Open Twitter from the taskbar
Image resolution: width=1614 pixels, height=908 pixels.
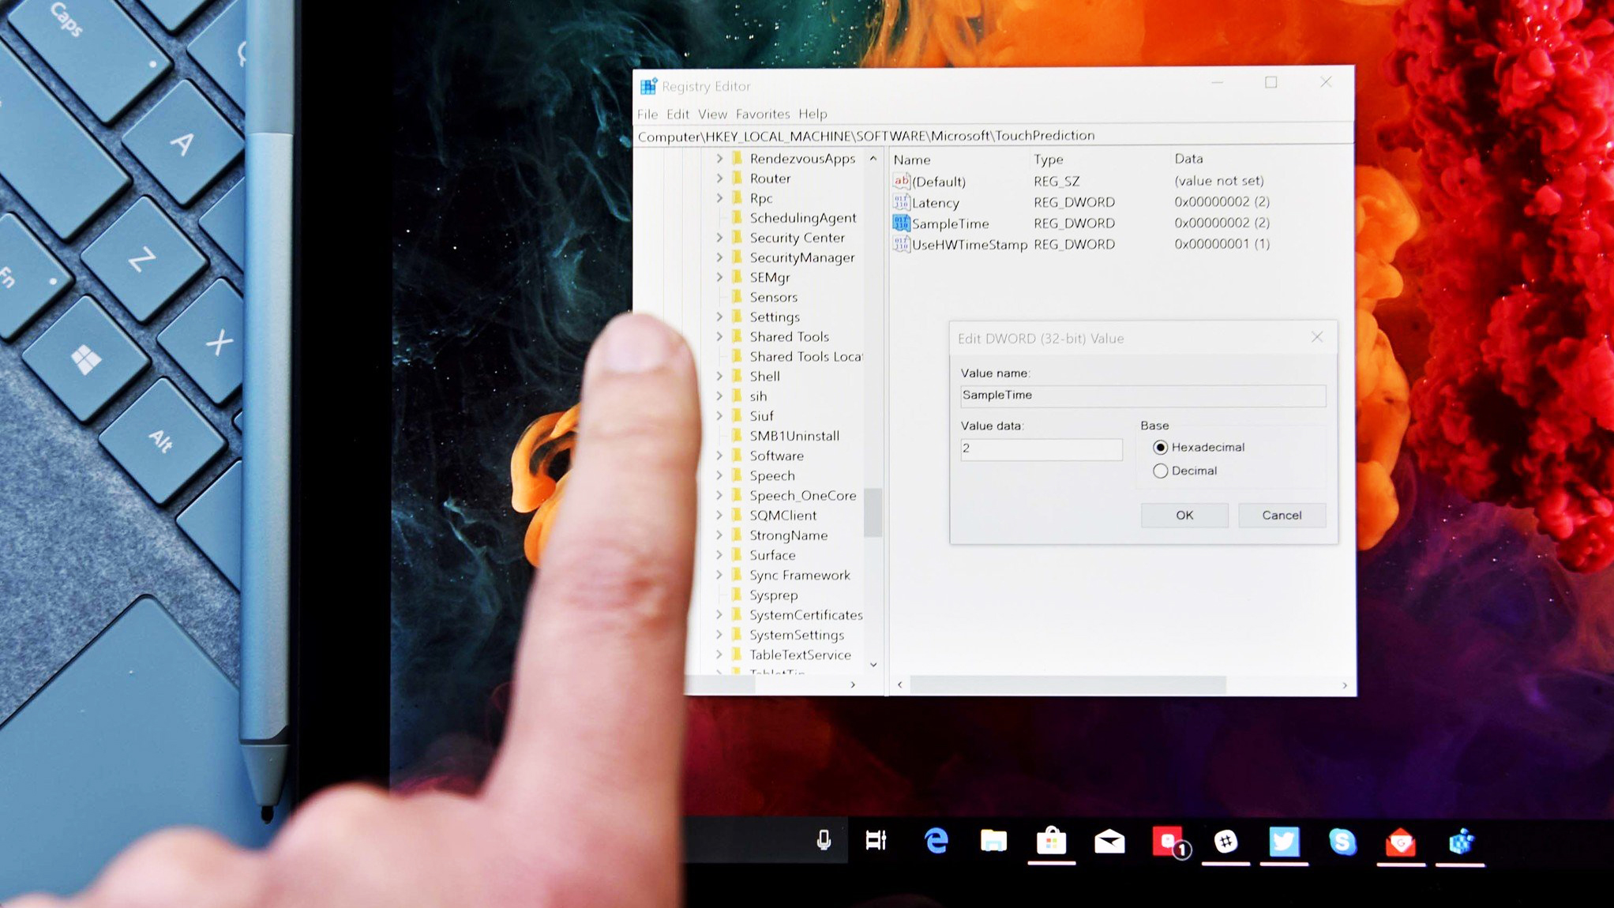1284,842
